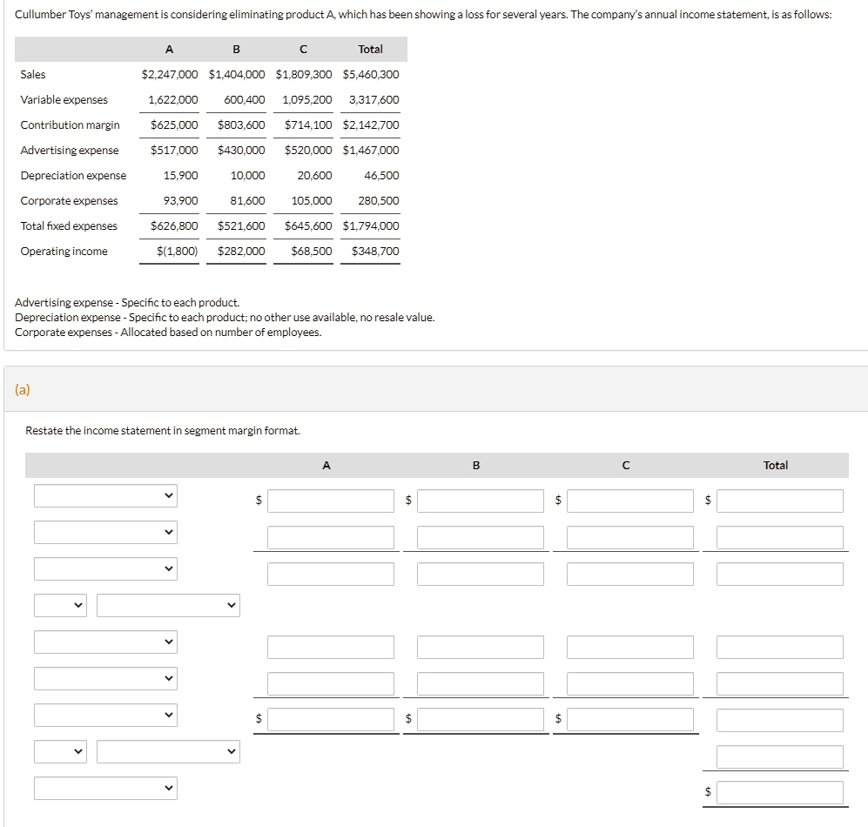Image resolution: width=868 pixels, height=827 pixels.
Task: Click first-row input under column B
Action: pyautogui.click(x=481, y=501)
